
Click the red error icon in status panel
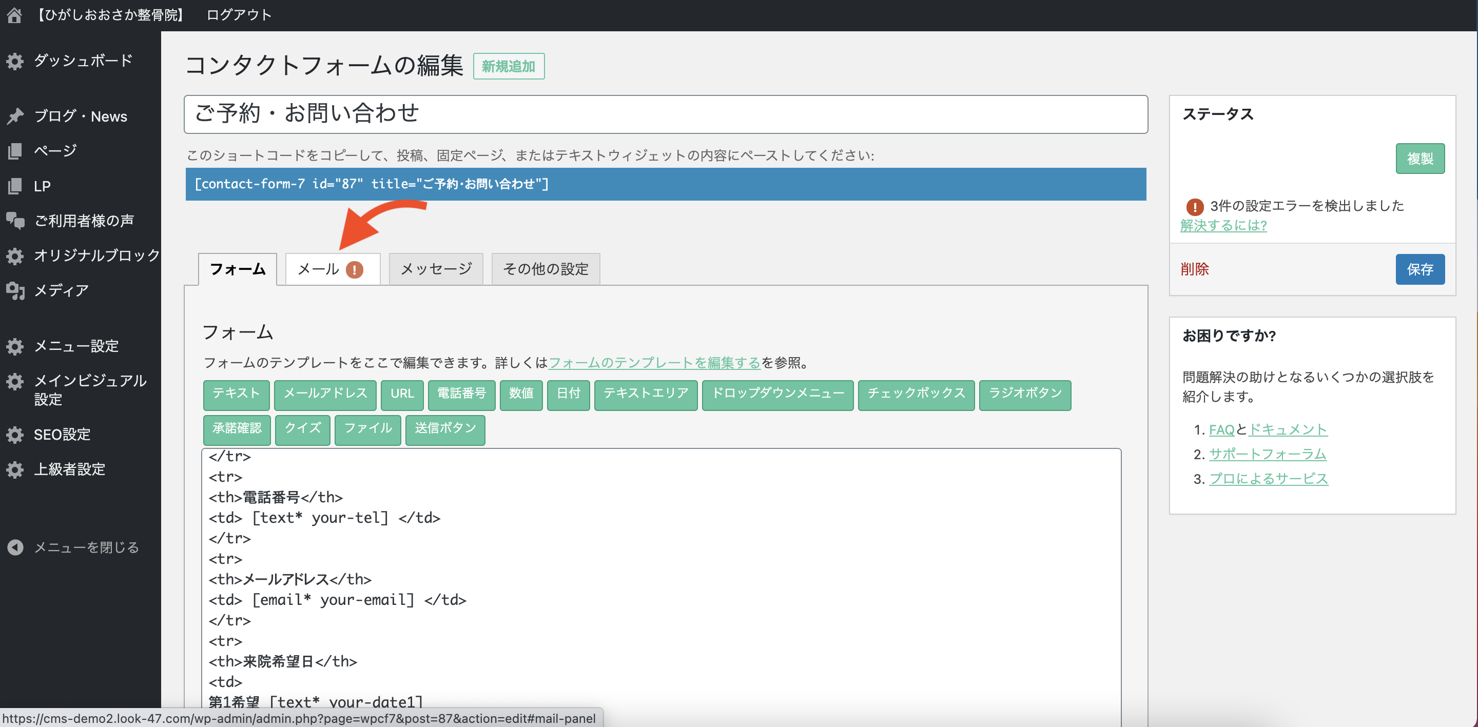pyautogui.click(x=1195, y=206)
